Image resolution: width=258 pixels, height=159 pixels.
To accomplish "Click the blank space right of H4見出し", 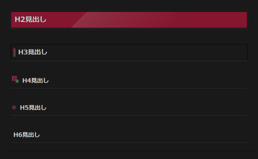I will click(x=145, y=80).
